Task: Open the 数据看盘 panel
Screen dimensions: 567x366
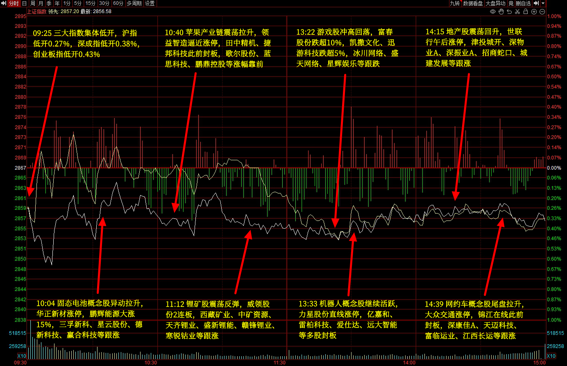Action: 473,3
